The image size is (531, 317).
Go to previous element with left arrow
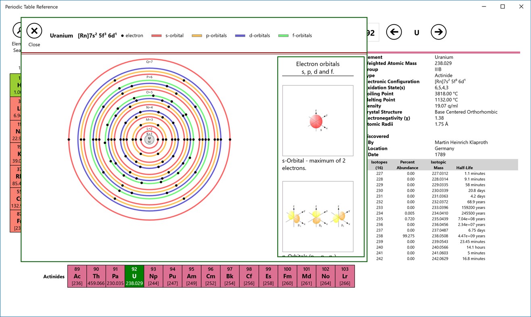point(394,32)
